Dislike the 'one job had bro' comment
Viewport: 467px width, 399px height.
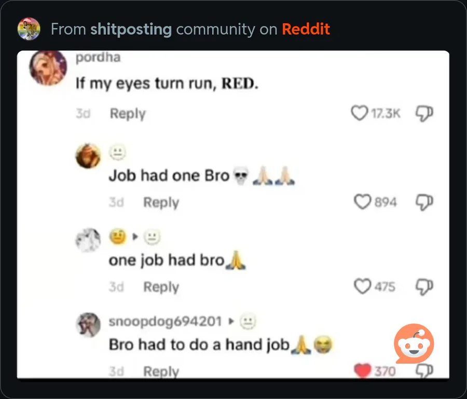pyautogui.click(x=424, y=286)
